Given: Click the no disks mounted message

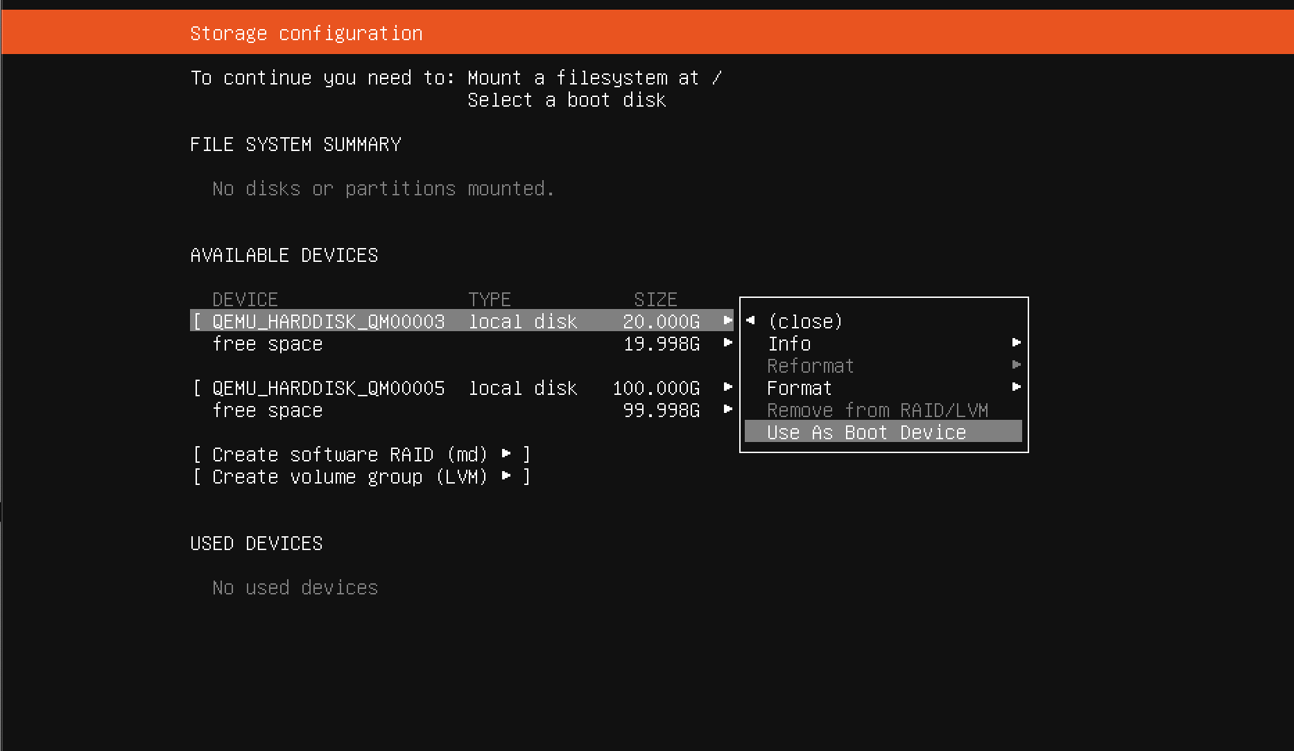Looking at the screenshot, I should 382,188.
